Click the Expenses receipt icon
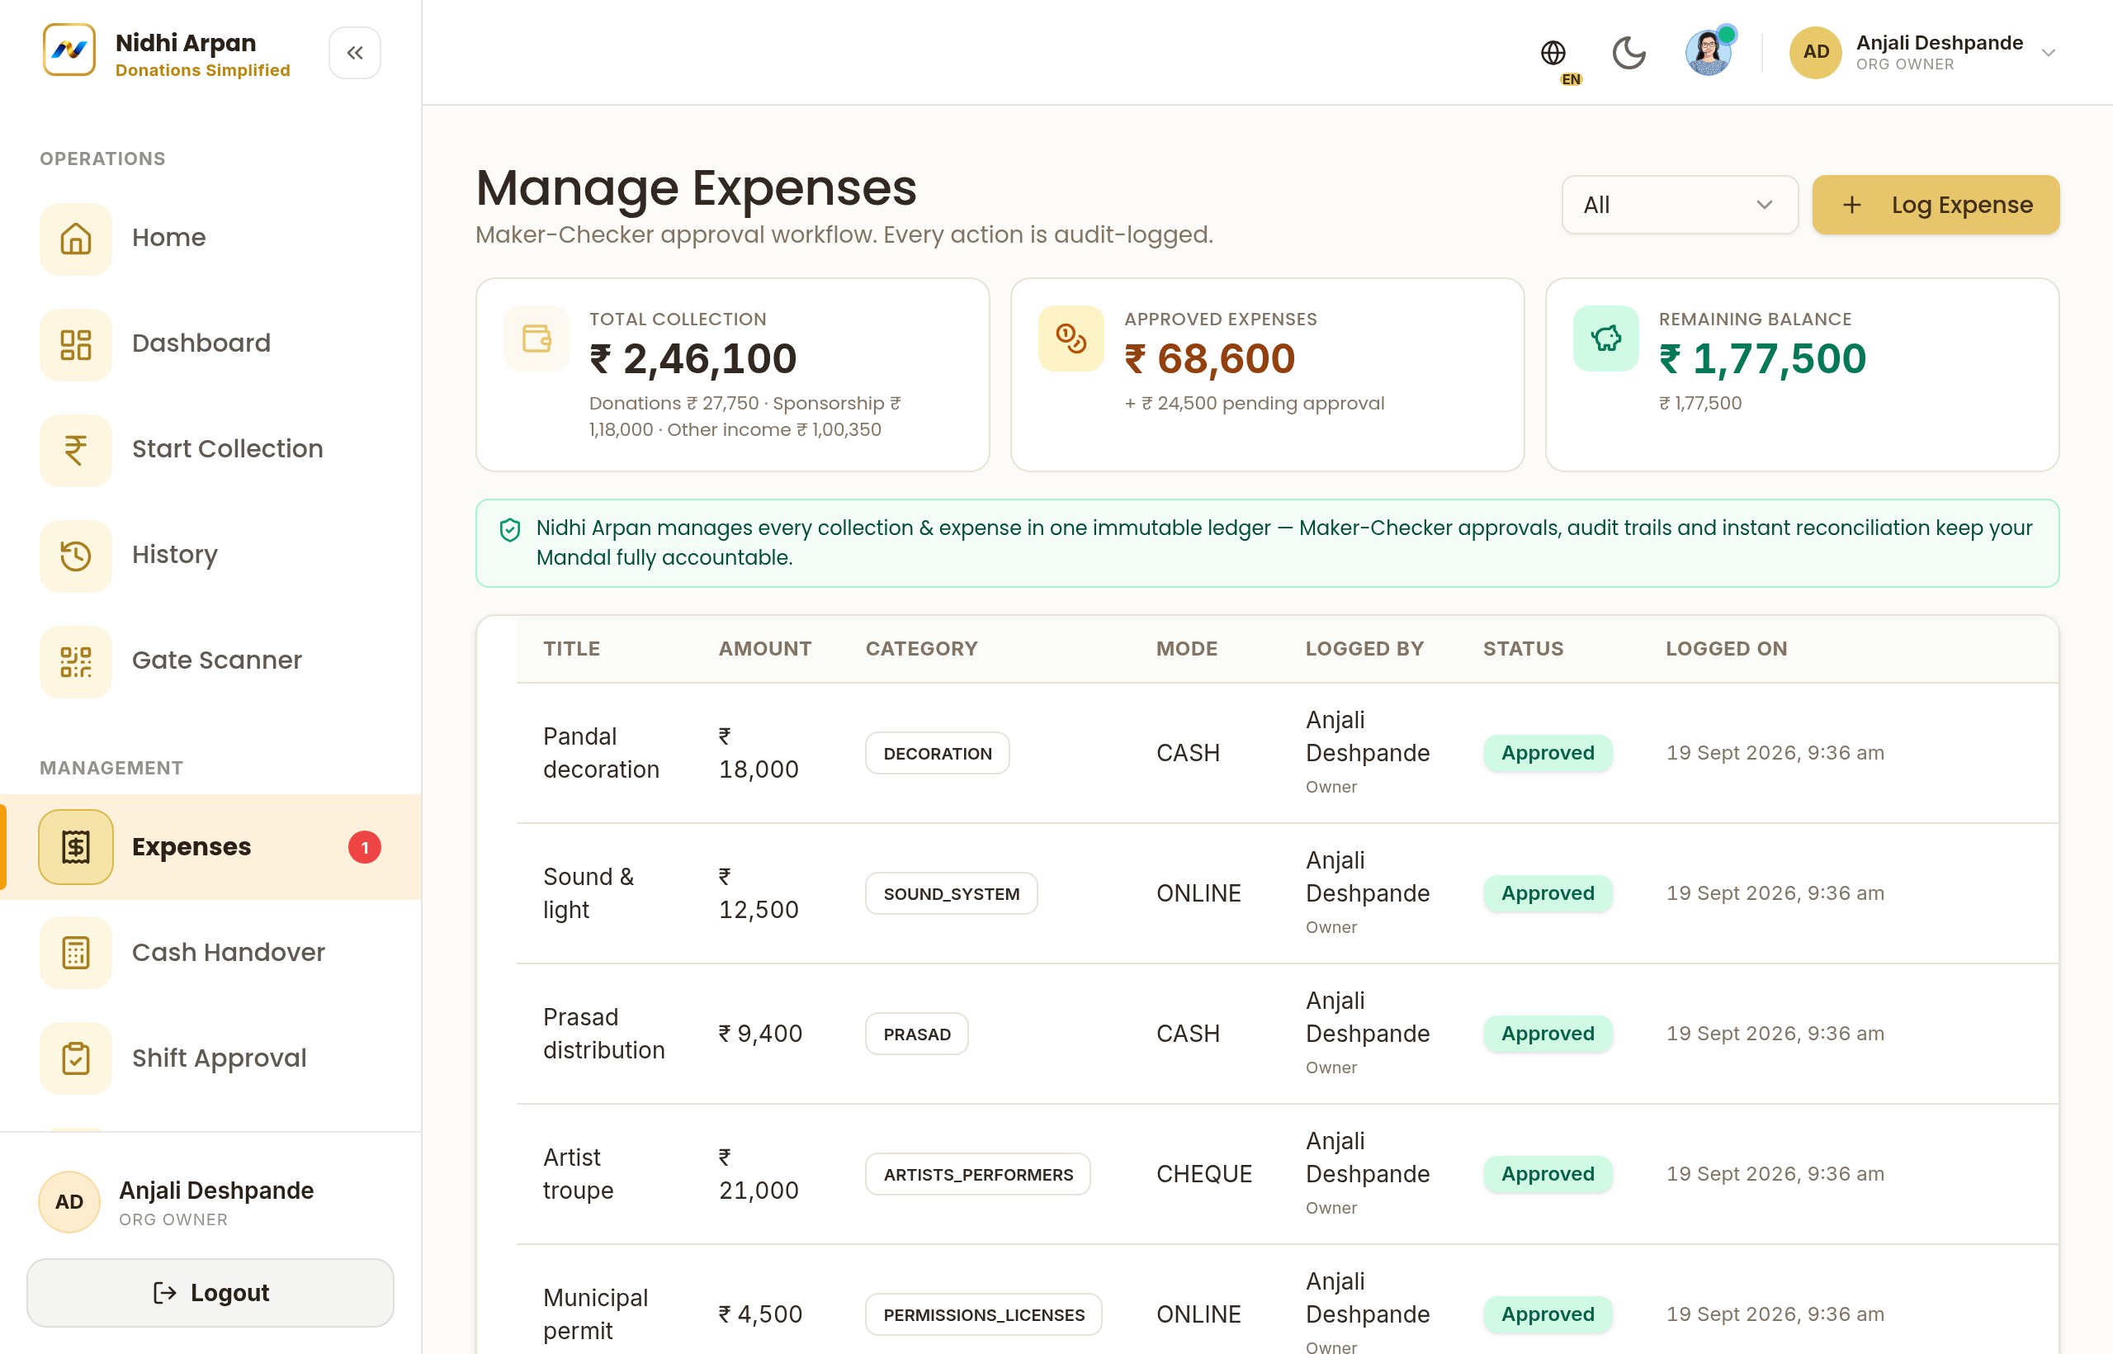The width and height of the screenshot is (2113, 1354). click(76, 847)
